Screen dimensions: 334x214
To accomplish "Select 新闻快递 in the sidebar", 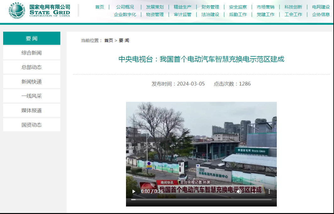I will [x=32, y=82].
